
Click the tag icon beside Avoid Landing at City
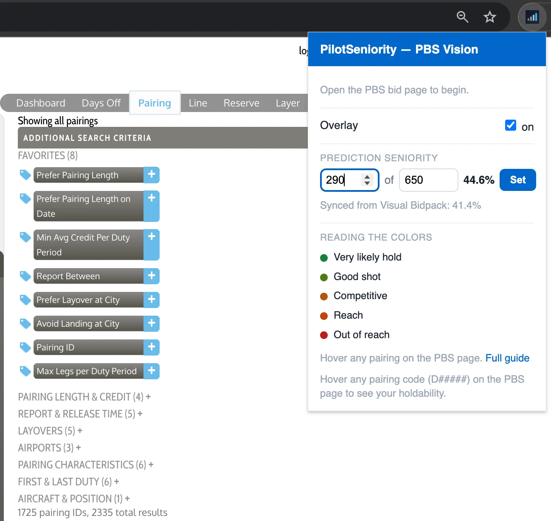(25, 323)
